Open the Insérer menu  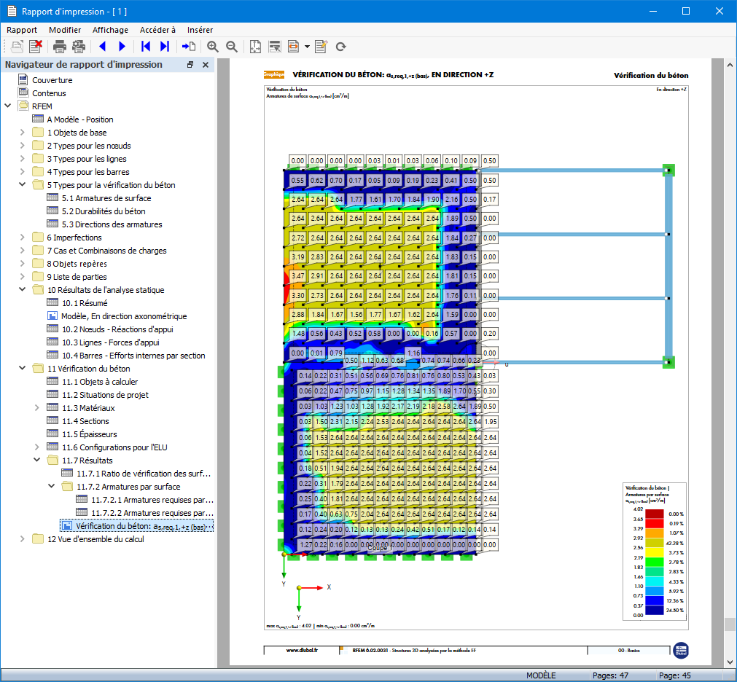click(x=200, y=30)
